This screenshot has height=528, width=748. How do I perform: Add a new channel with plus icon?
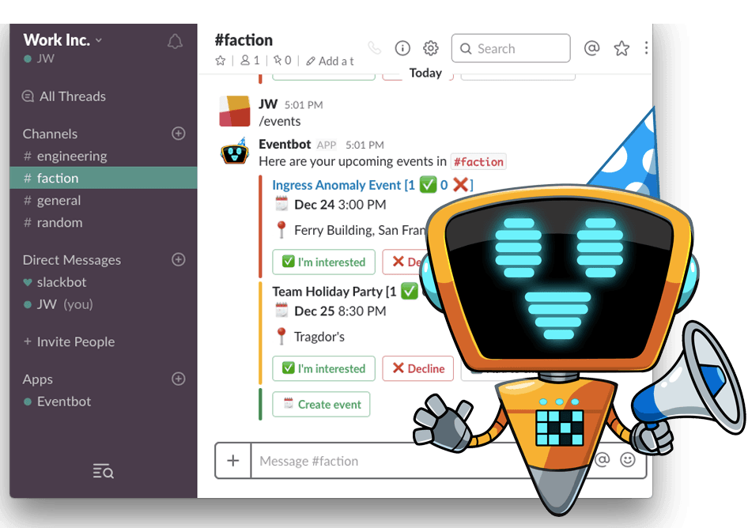click(x=179, y=133)
